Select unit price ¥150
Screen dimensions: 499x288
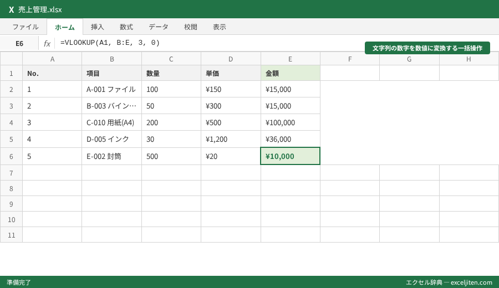pyautogui.click(x=231, y=89)
